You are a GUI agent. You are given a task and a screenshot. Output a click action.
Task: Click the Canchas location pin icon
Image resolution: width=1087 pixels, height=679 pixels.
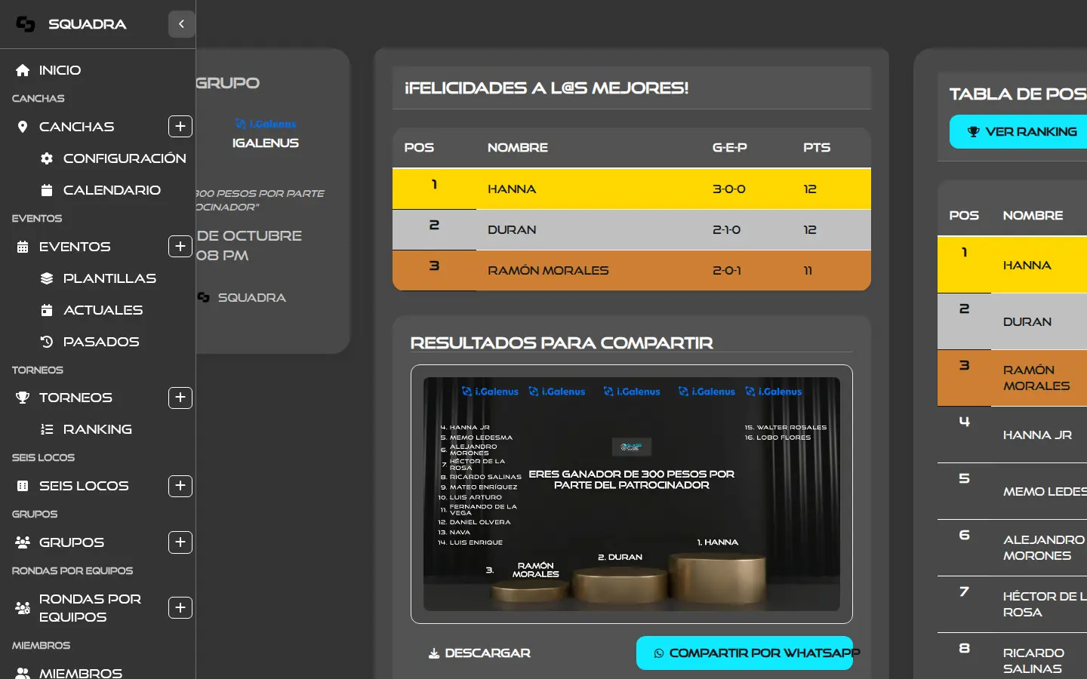23,127
